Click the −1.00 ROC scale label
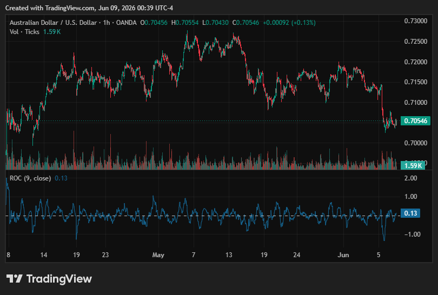Screen dimensions: 438x295 coord(412,234)
